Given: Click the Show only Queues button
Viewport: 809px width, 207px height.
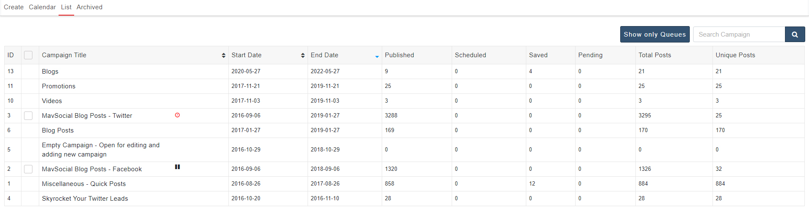Looking at the screenshot, I should tap(654, 34).
